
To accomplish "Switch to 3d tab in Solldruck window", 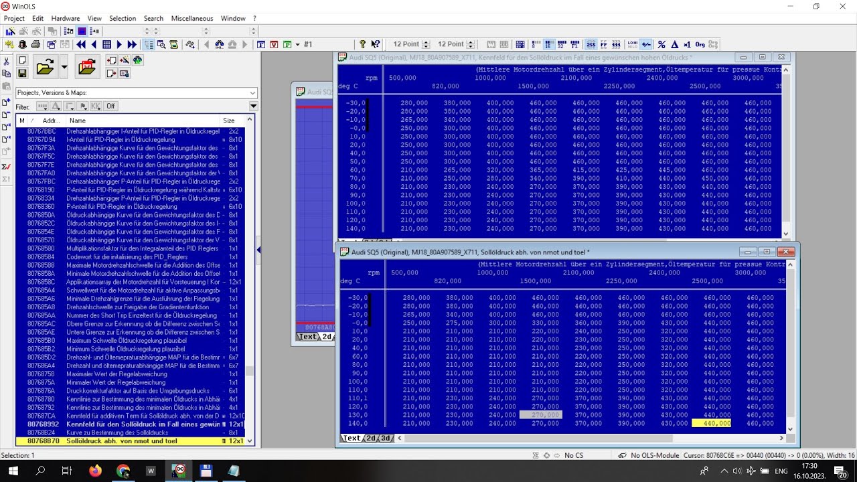I will 385,438.
